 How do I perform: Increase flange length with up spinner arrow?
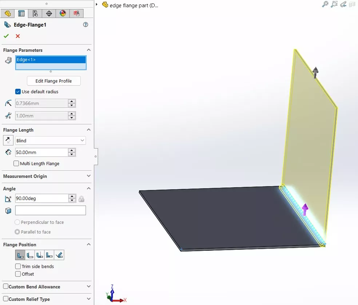point(72,150)
